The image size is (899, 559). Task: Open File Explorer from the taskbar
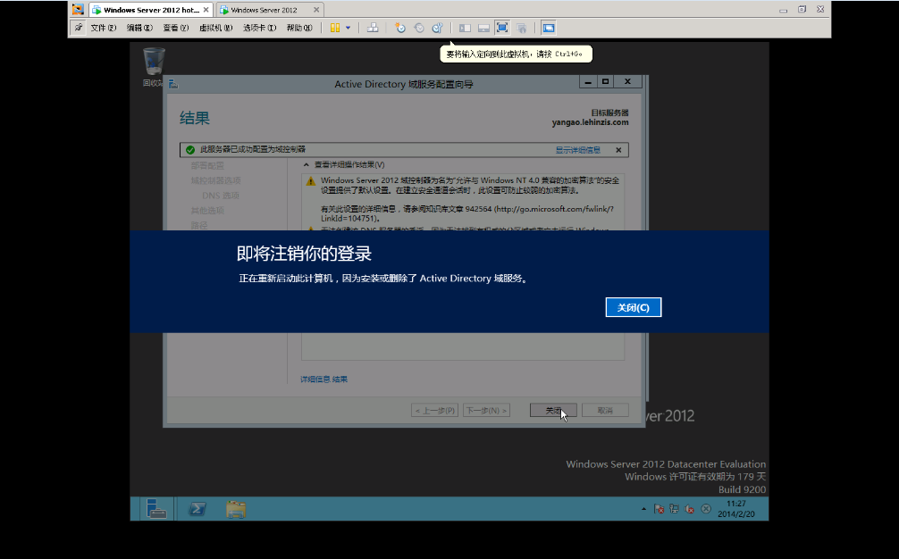[236, 509]
